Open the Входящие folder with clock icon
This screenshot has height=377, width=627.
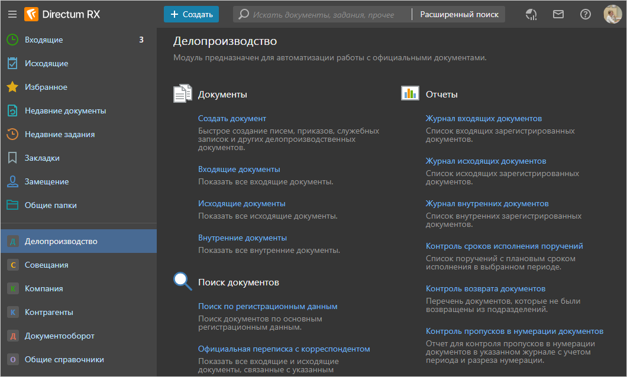12,40
